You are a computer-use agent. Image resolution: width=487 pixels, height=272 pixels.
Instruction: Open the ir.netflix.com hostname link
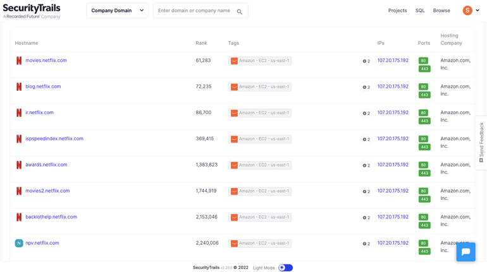coord(39,112)
